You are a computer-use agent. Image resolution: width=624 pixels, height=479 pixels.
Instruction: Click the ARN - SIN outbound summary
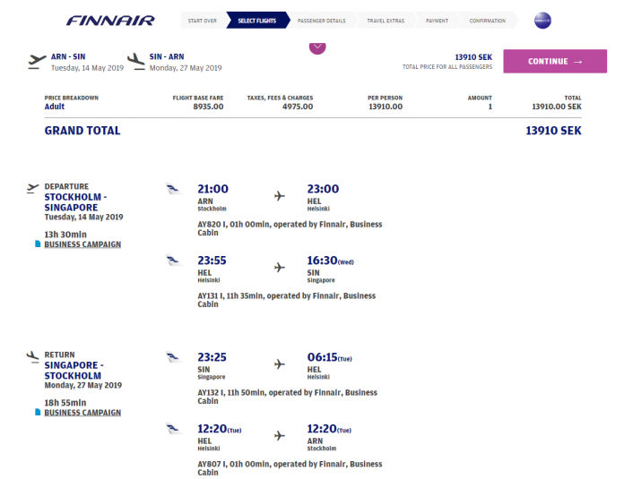pos(87,62)
